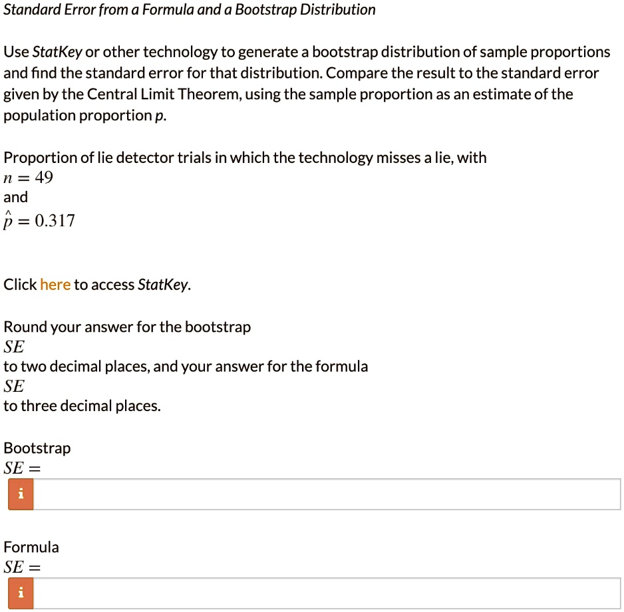This screenshot has width=624, height=612.
Task: Open StatKey via the here hyperlink
Action: (x=55, y=284)
